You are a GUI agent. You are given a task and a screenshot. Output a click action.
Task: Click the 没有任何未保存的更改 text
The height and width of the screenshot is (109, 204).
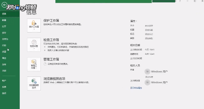(58, 64)
